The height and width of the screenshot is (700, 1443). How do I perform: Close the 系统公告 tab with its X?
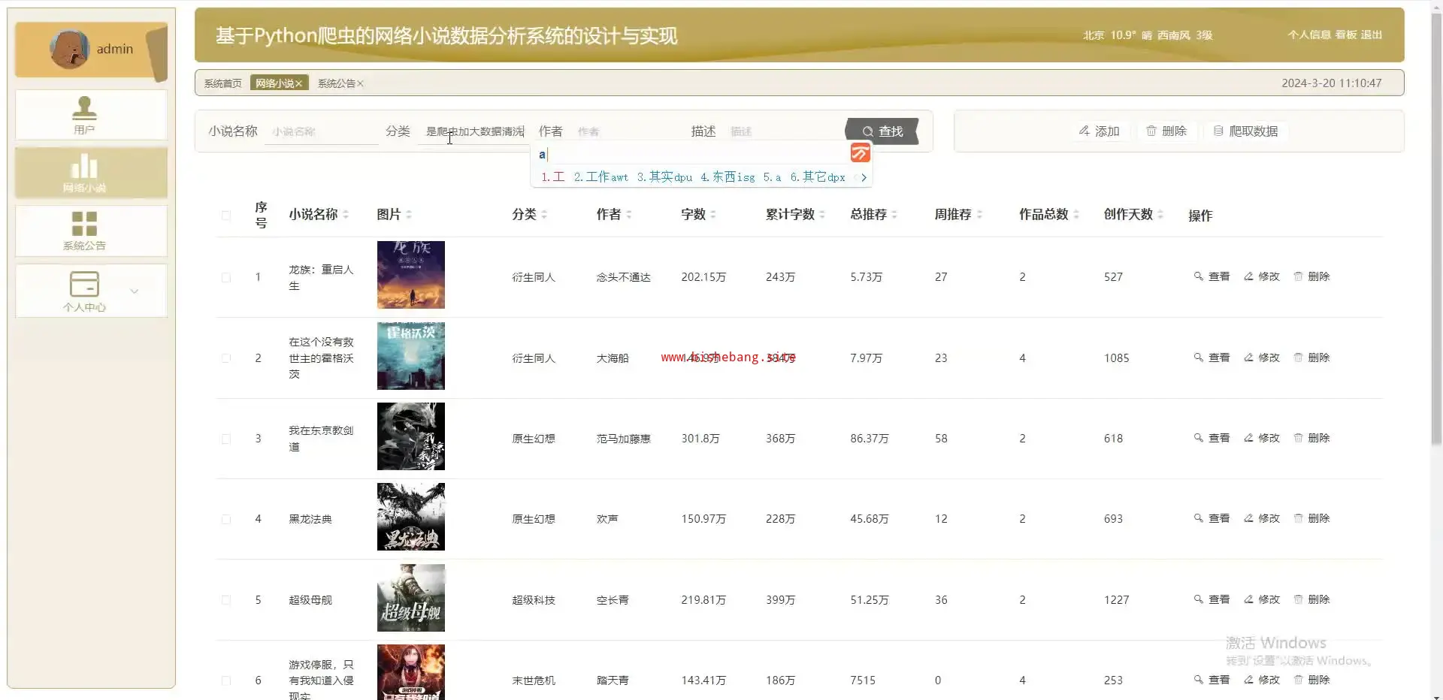[360, 83]
